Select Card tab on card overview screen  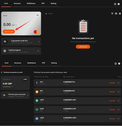coord(6,3)
